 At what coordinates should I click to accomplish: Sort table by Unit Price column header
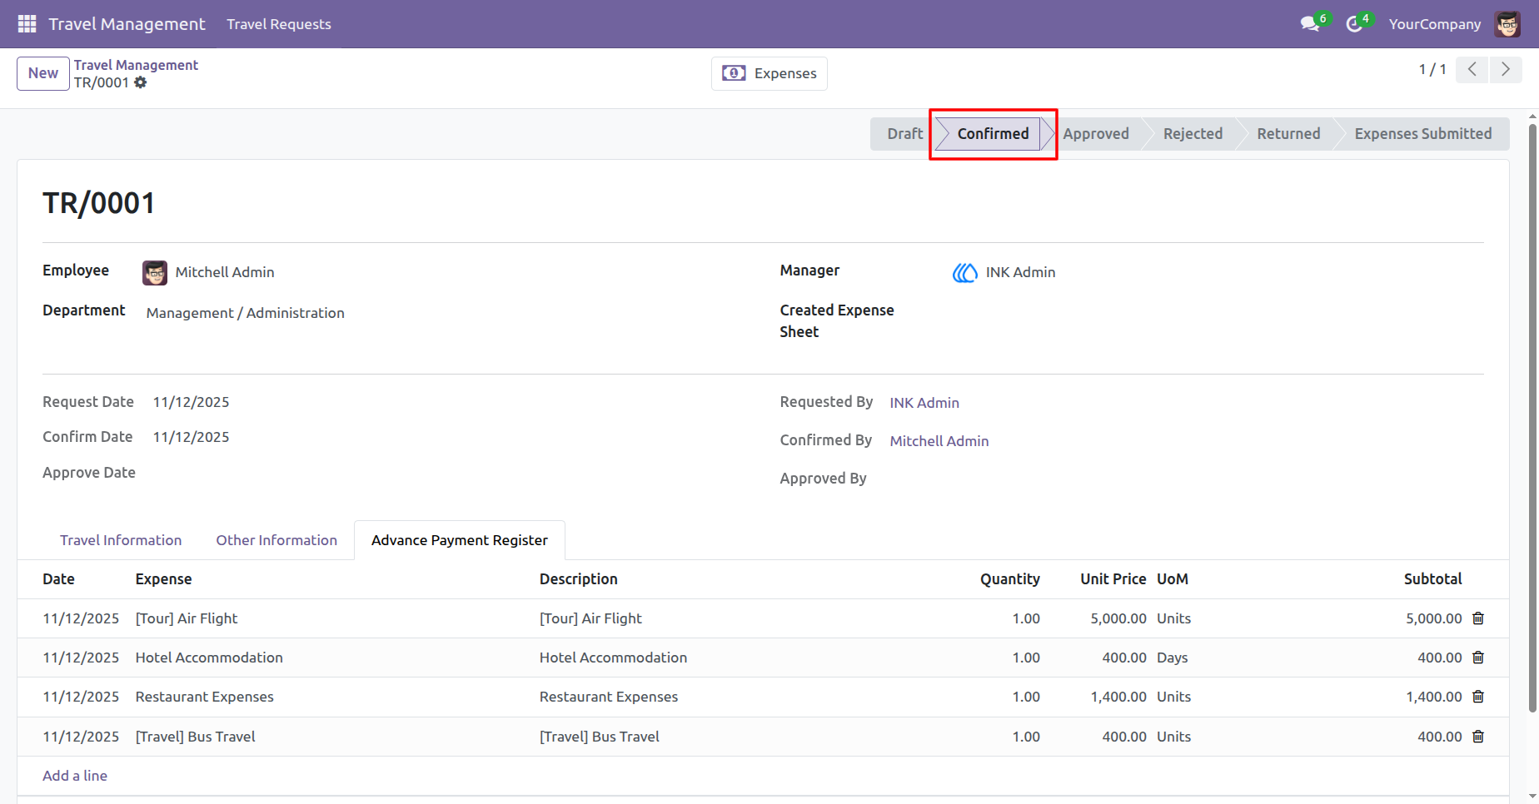(x=1113, y=579)
